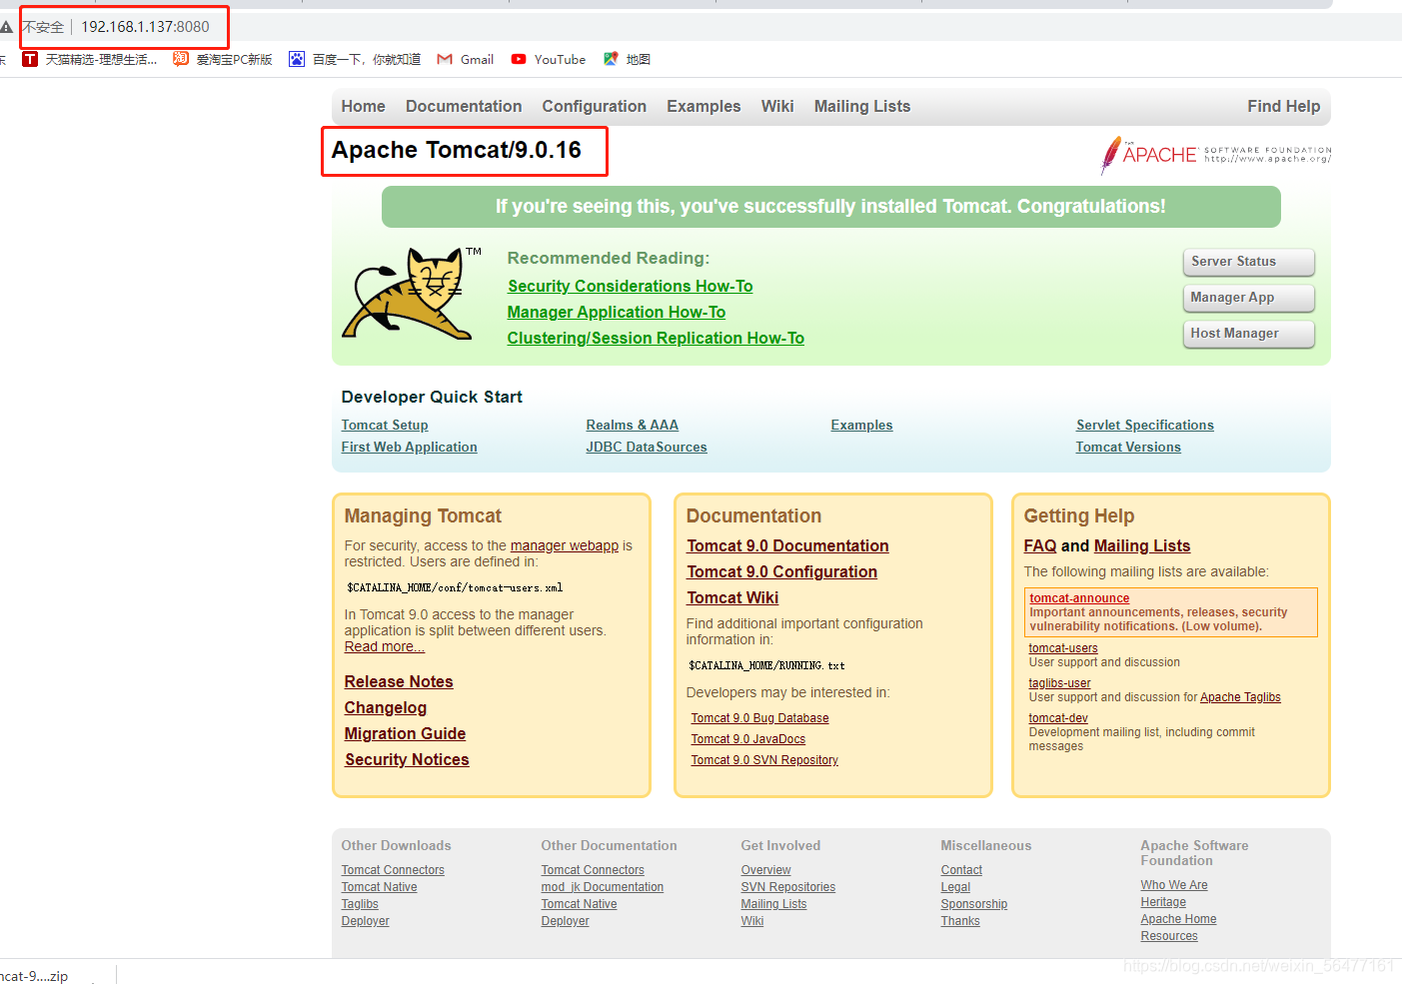Open Servlet Specifications link
The width and height of the screenshot is (1402, 984).
tap(1144, 425)
